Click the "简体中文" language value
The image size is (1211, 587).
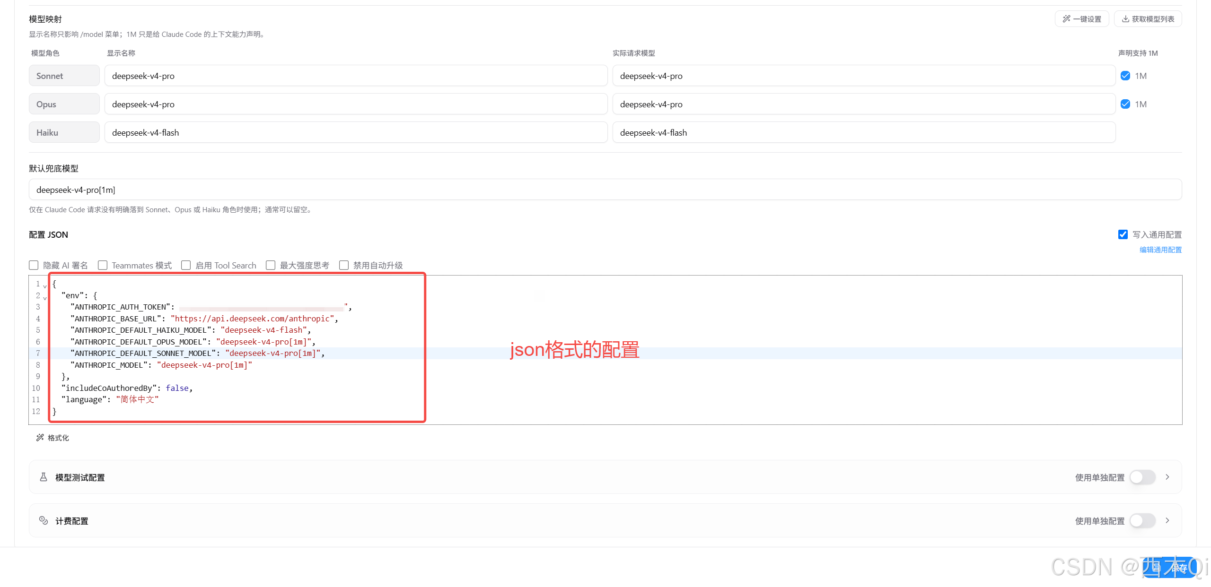click(137, 399)
